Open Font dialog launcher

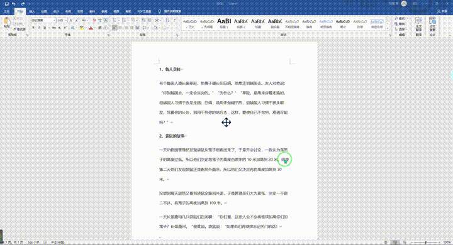click(x=109, y=35)
